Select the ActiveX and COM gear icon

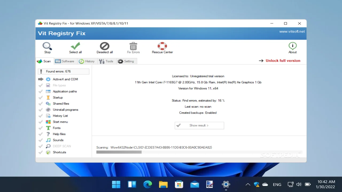[x=48, y=79]
